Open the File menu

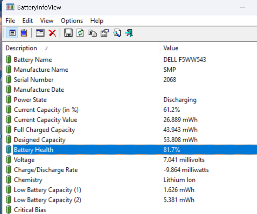click(10, 21)
